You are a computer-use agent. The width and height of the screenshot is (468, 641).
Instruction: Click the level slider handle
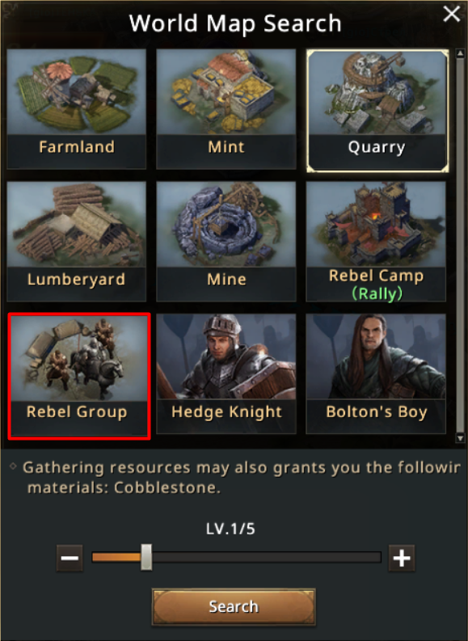146,557
